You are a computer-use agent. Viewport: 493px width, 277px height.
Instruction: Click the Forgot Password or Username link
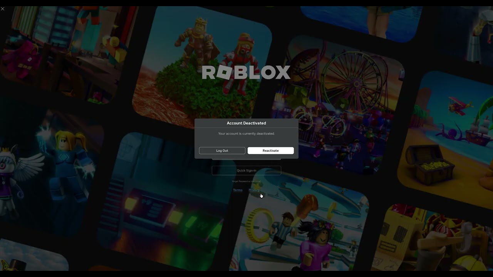(246, 181)
